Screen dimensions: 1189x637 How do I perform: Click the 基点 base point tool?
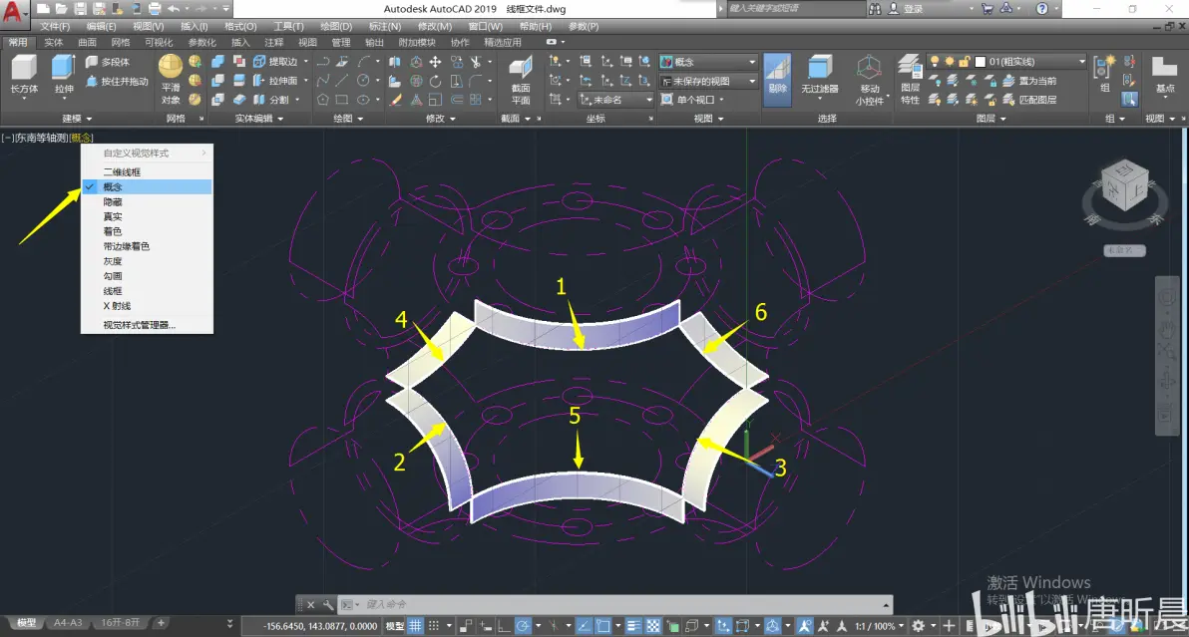1164,74
